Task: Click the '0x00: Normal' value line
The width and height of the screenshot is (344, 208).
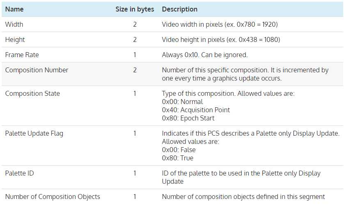Action: pos(182,102)
